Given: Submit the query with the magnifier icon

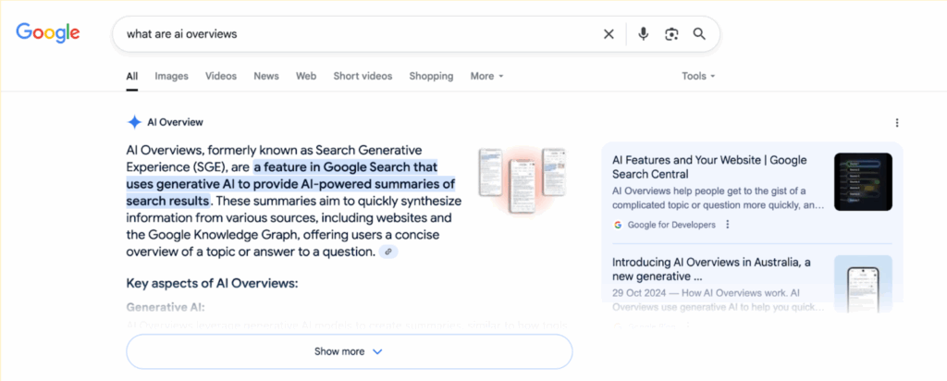Looking at the screenshot, I should coord(699,34).
